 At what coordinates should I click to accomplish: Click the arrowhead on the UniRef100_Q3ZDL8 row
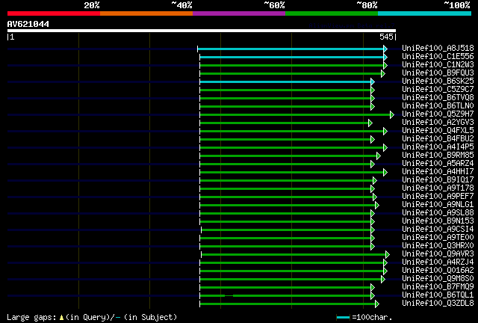click(377, 304)
